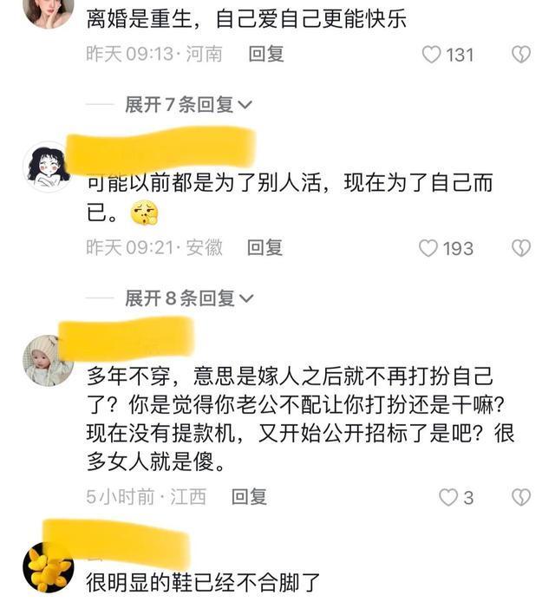
Task: Open the yellow flower avatar profile
Action: (x=49, y=567)
